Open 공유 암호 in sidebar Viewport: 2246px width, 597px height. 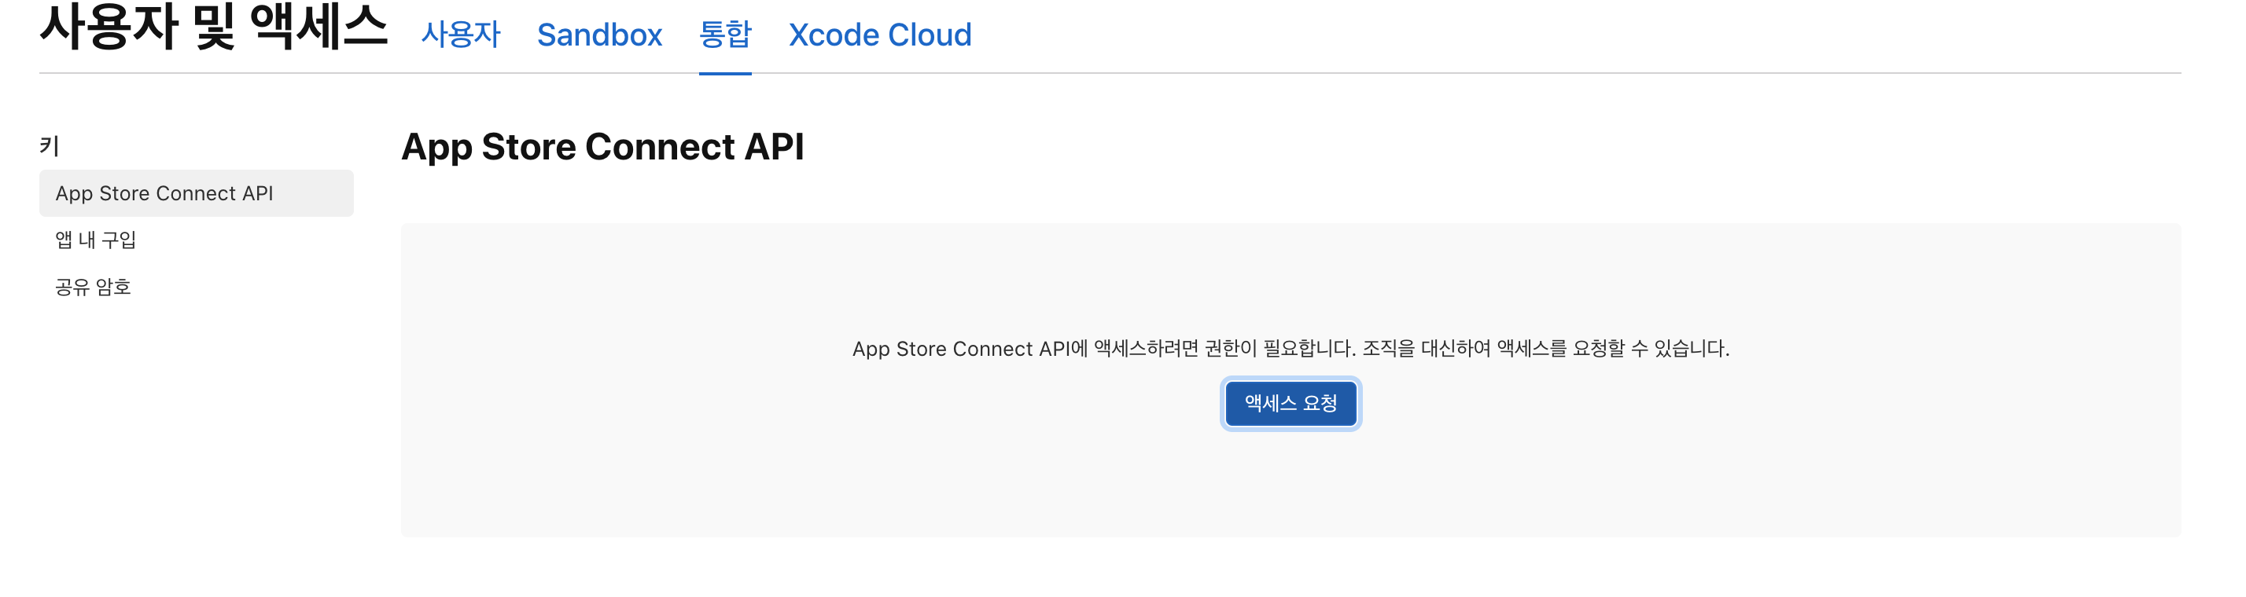94,287
